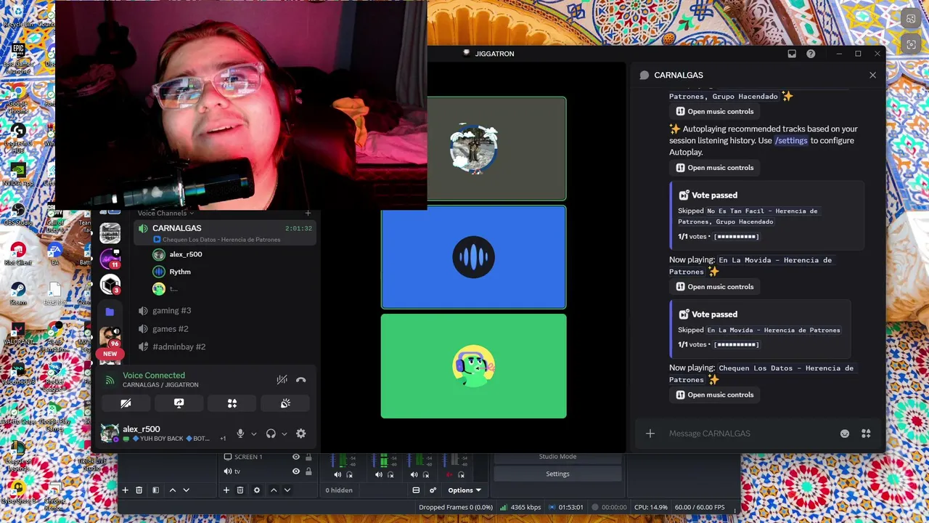Screen dimensions: 929x523
Task: Open OBS source properties gear
Action: pos(256,490)
